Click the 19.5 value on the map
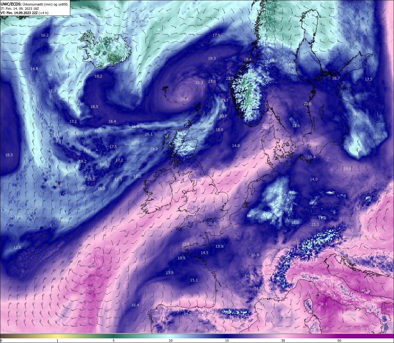394x343 pixels. 91,179
